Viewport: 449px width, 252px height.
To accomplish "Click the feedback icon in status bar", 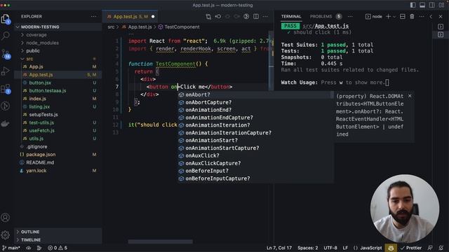I will click(x=430, y=248).
